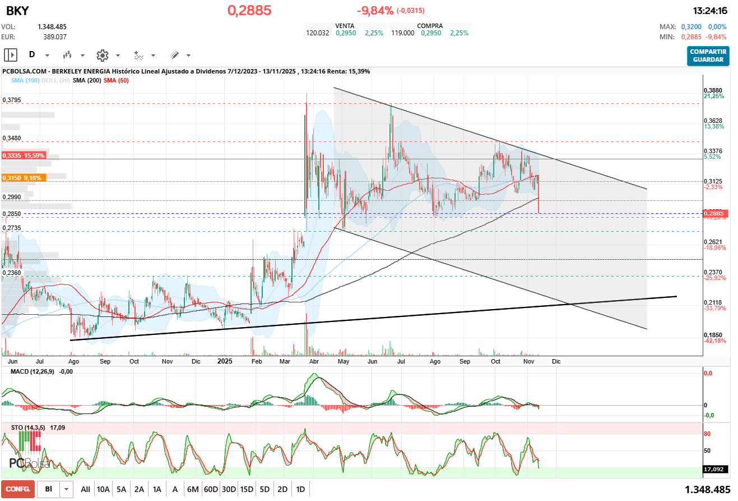Click the STO (14,3,5) indicator label
The height and width of the screenshot is (501, 738).
click(29, 428)
